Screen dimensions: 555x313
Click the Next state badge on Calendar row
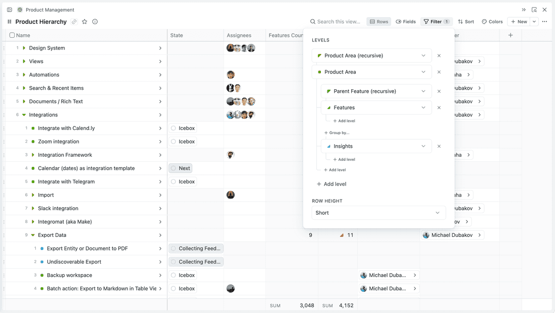pyautogui.click(x=180, y=168)
